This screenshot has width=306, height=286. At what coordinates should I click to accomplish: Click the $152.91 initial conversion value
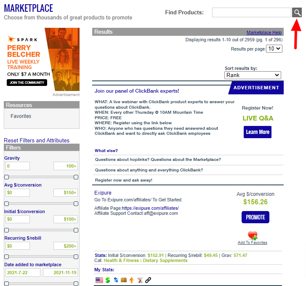click(x=156, y=255)
